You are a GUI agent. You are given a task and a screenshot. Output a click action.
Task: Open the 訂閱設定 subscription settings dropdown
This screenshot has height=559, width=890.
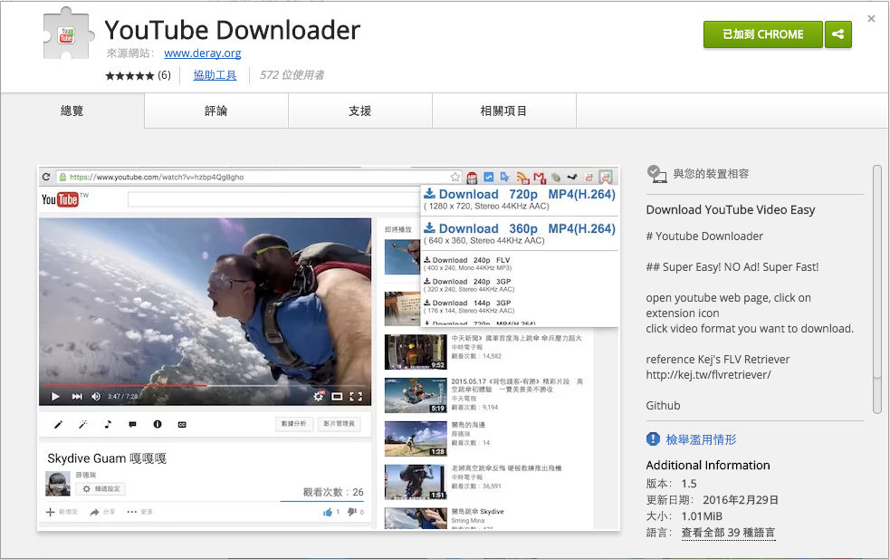pyautogui.click(x=100, y=488)
